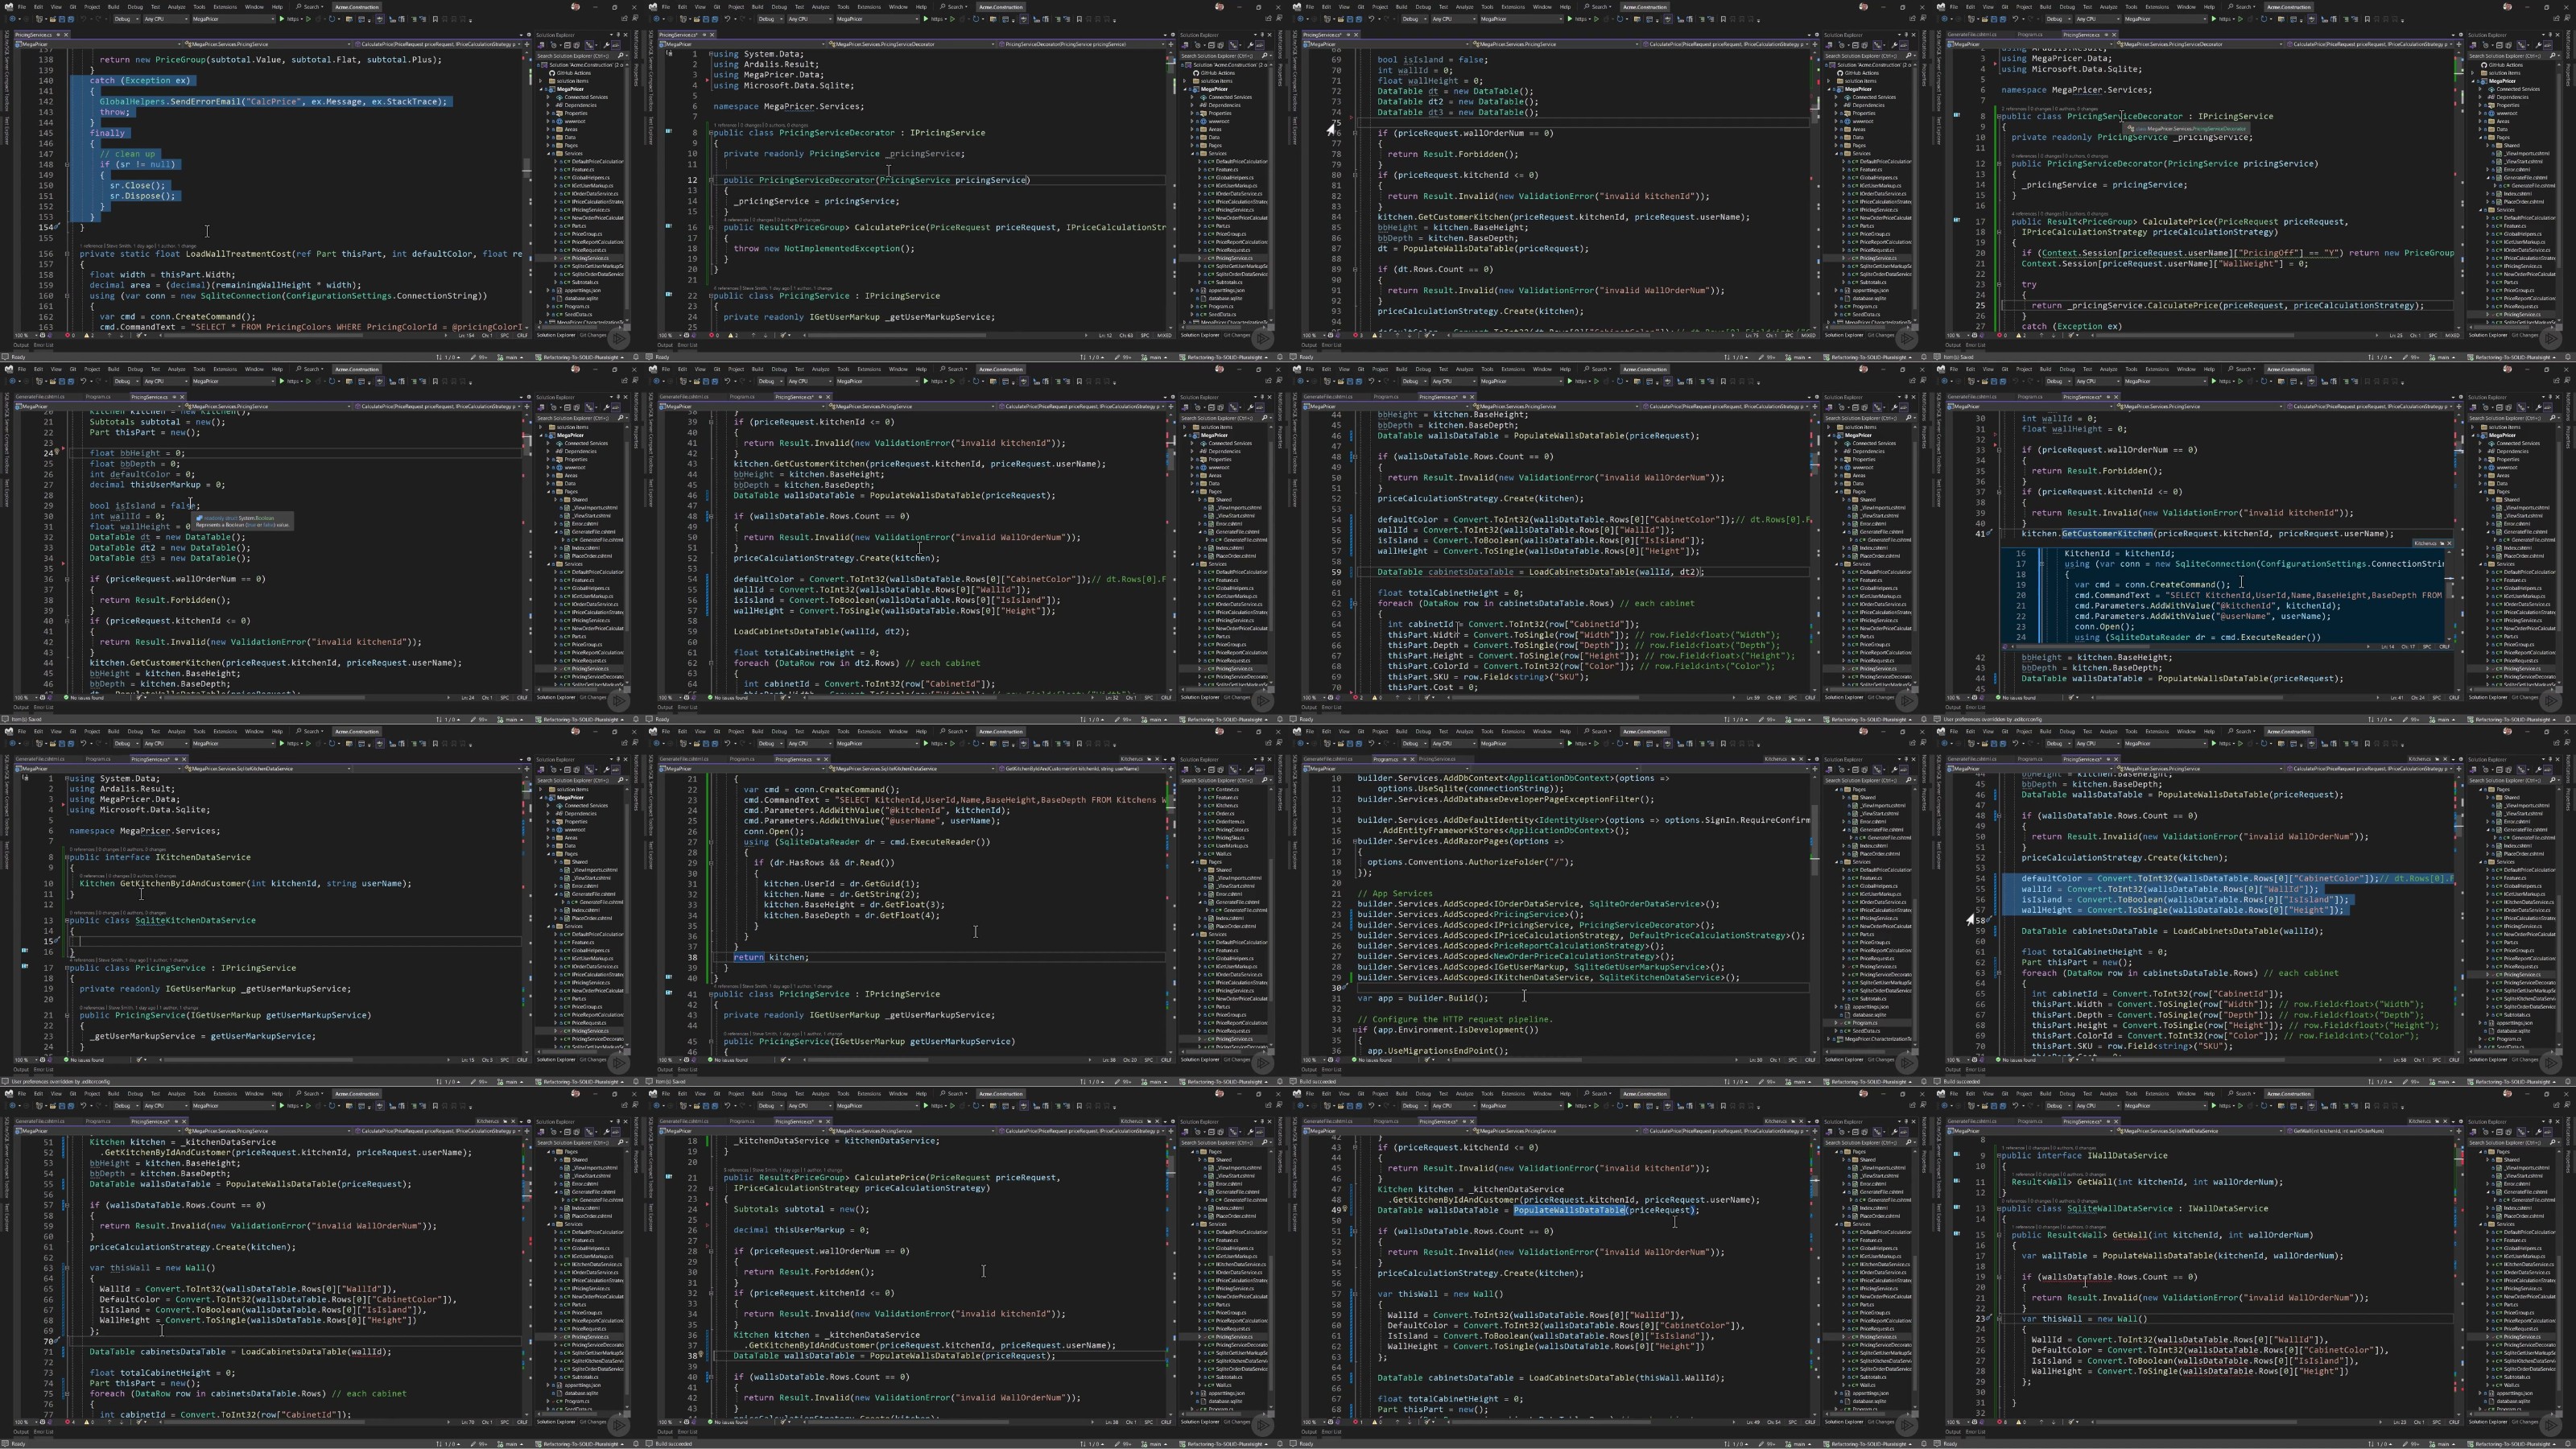Click Solution Explorer search magnifier in catch-block window
The width and height of the screenshot is (2576, 1449).
(621, 56)
